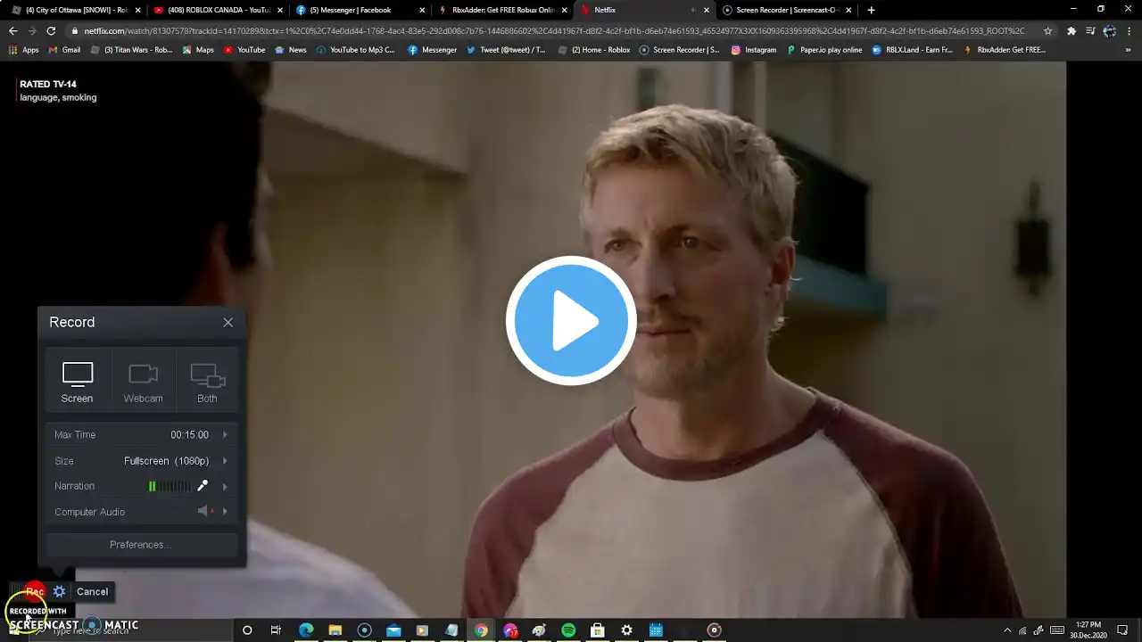Open Paper.io play online bookmark
Image resolution: width=1142 pixels, height=642 pixels.
coord(824,50)
